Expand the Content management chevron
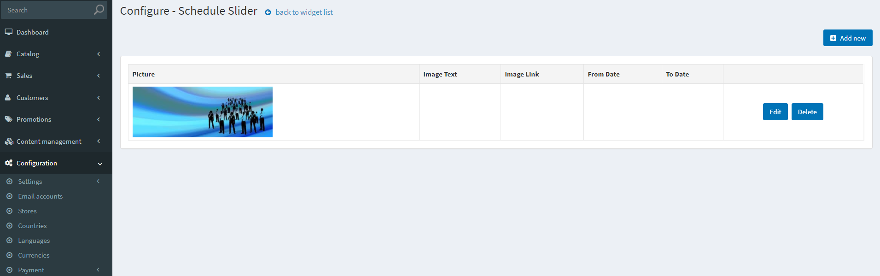Image resolution: width=880 pixels, height=276 pixels. tap(99, 141)
